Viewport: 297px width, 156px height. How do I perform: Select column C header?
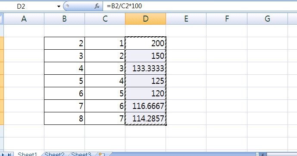pyautogui.click(x=105, y=19)
